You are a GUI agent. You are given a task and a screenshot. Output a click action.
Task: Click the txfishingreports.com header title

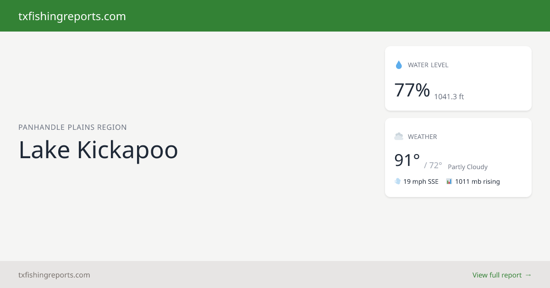click(x=72, y=16)
